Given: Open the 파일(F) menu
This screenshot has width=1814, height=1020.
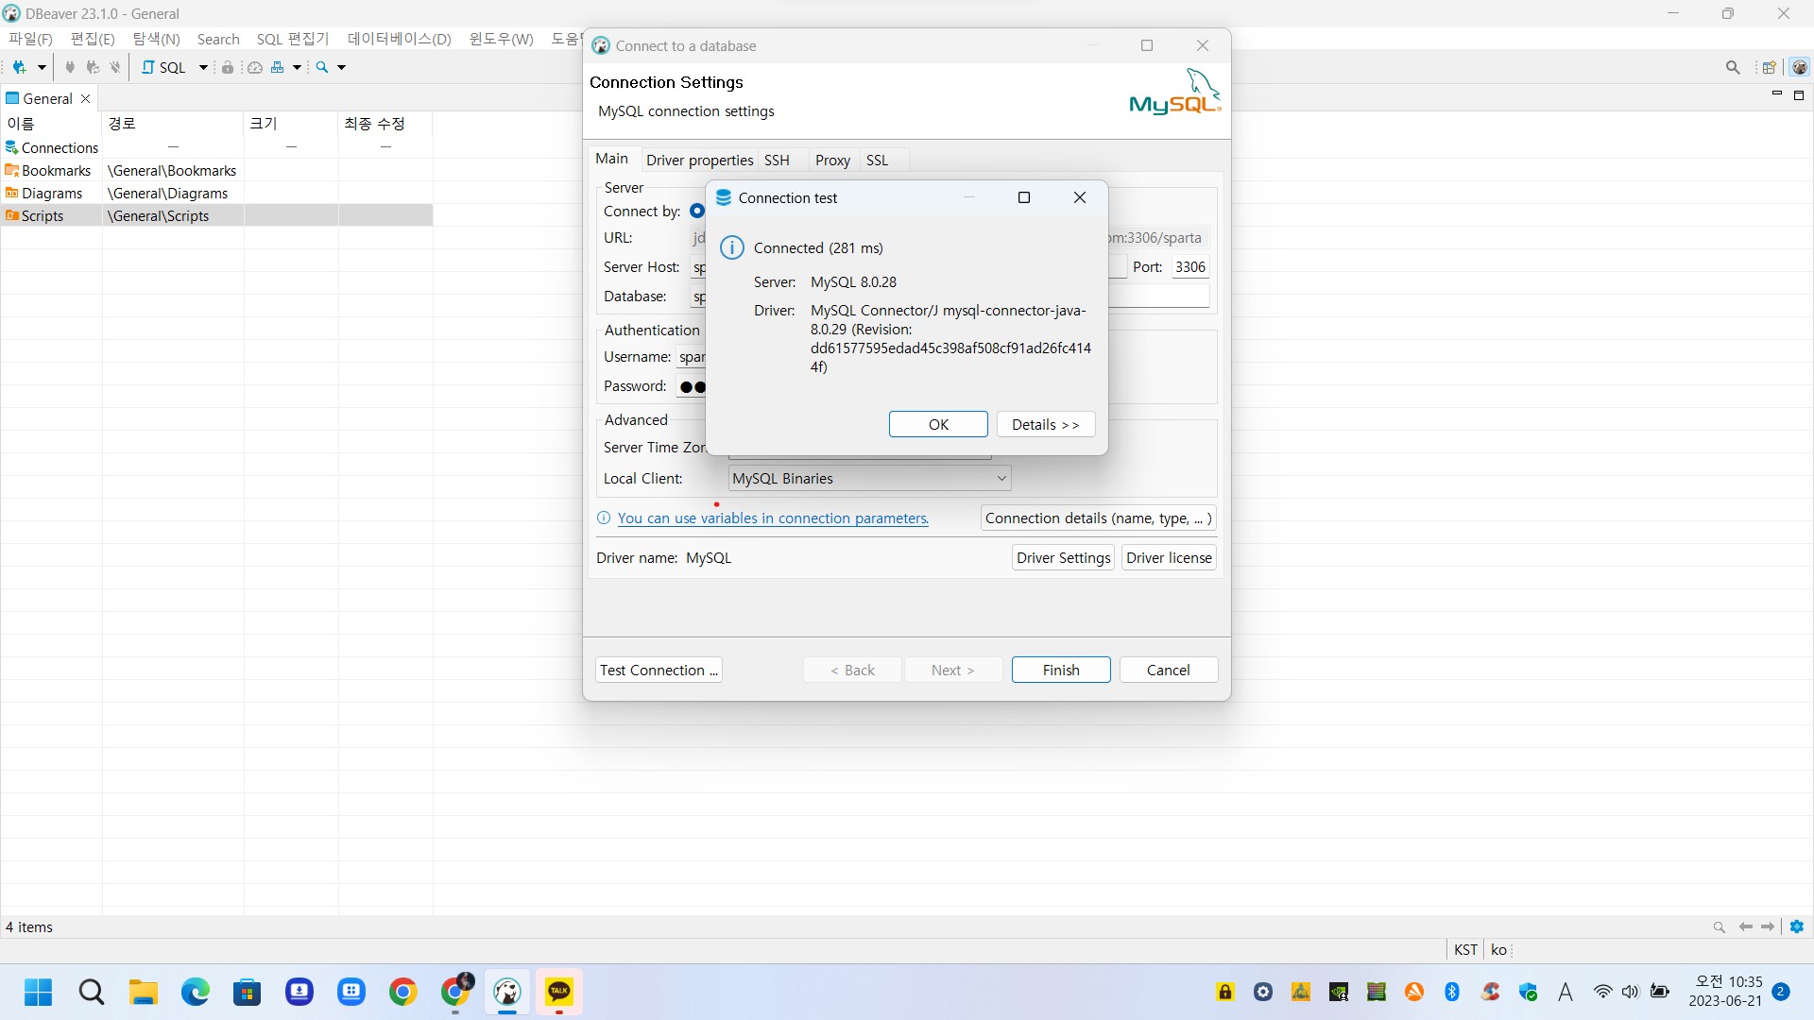Looking at the screenshot, I should coord(30,39).
